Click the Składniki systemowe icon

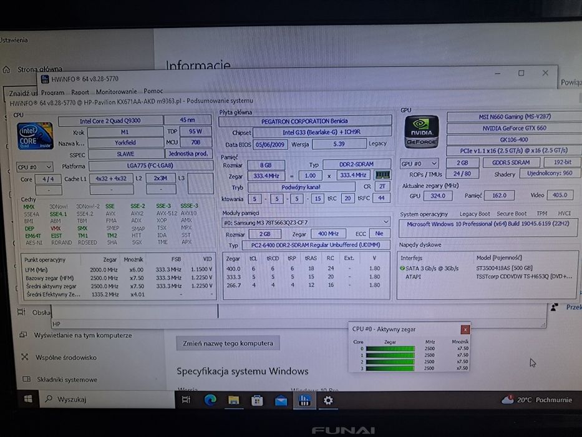click(x=26, y=379)
